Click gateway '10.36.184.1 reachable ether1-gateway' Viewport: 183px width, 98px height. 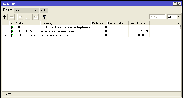pos(65,27)
